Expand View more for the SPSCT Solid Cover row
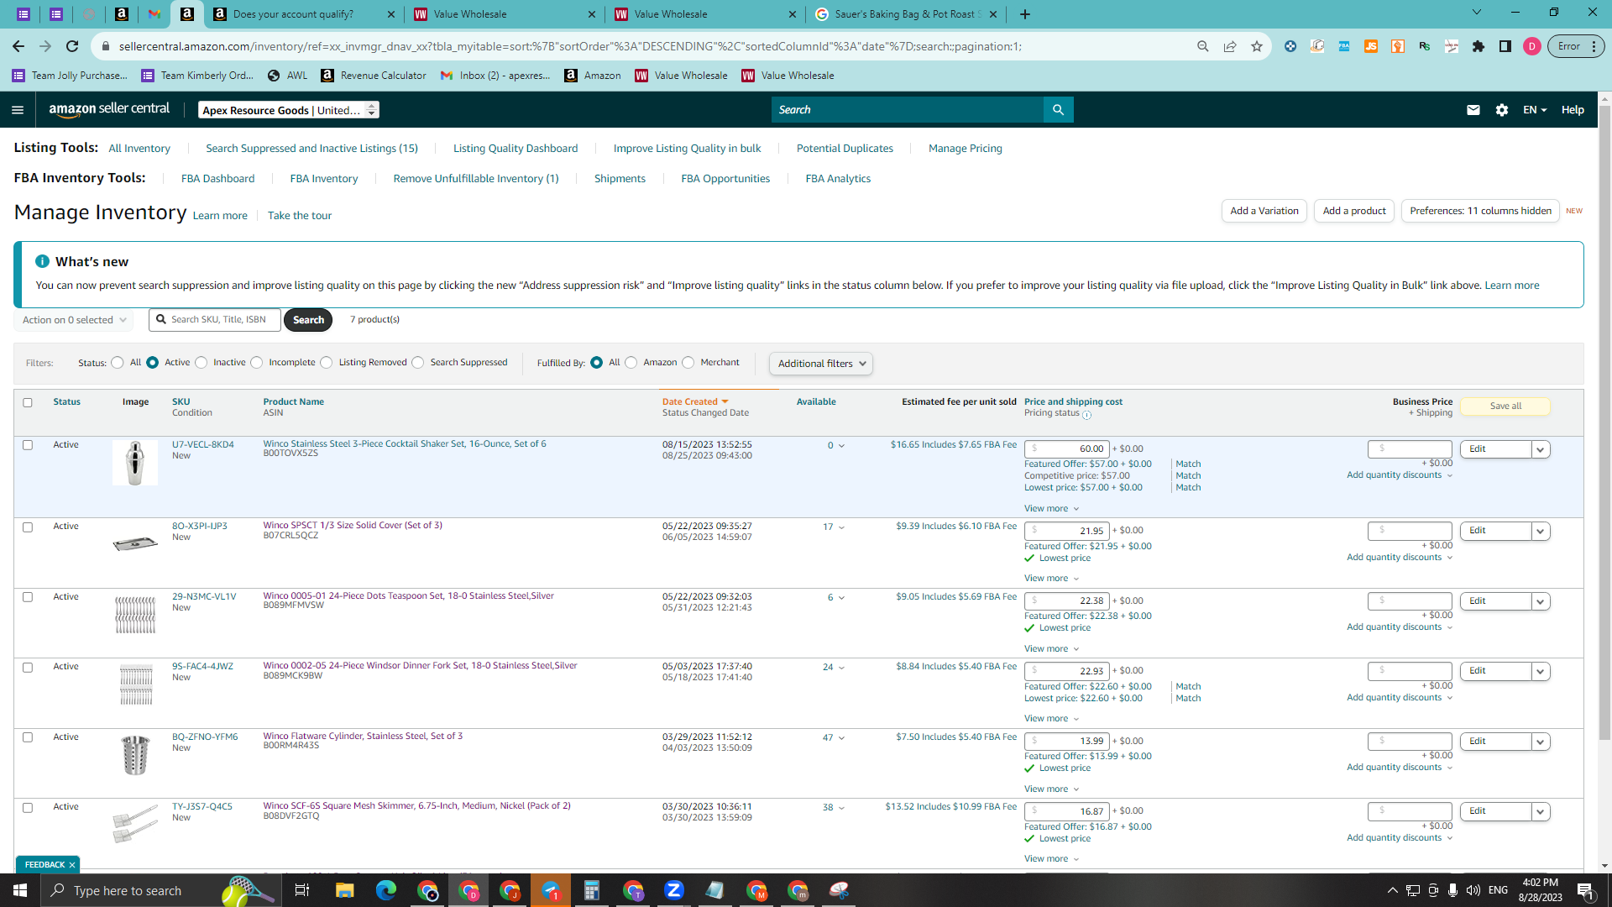The width and height of the screenshot is (1612, 907). [1051, 579]
